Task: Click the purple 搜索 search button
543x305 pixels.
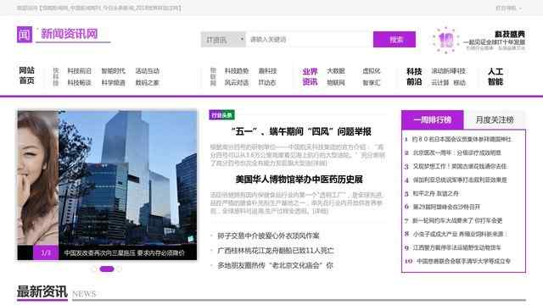Action: 395,40
